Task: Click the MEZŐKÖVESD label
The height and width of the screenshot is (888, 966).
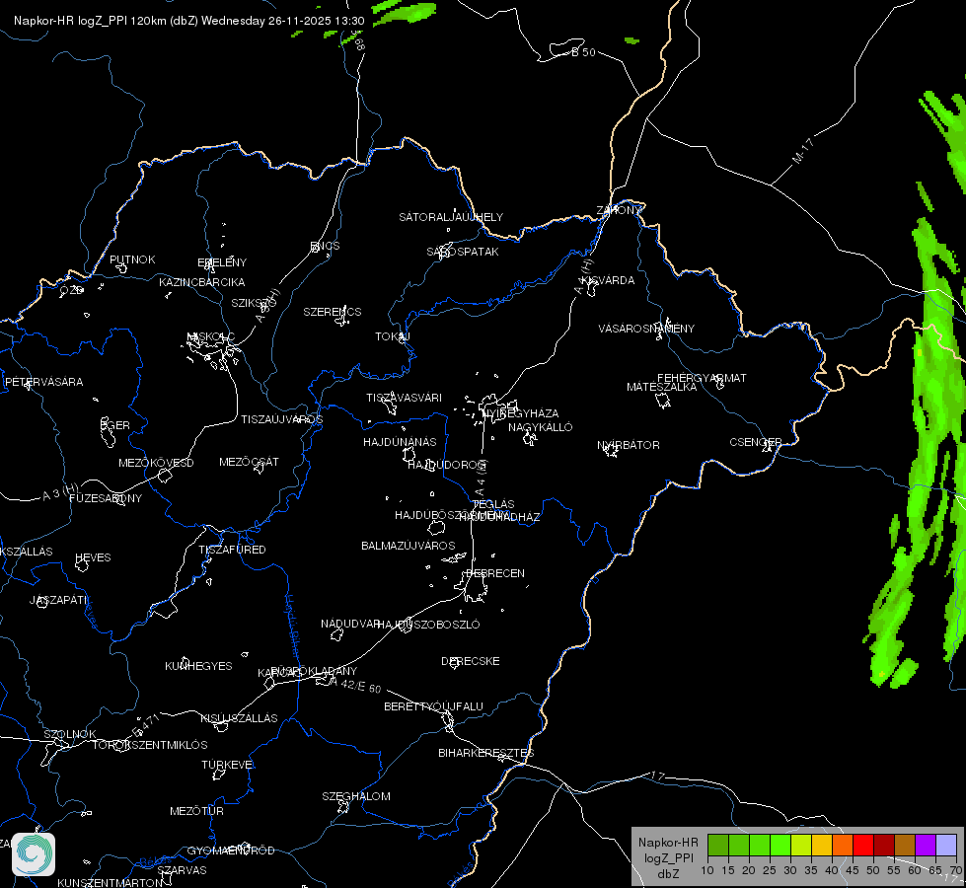Action: point(156,463)
